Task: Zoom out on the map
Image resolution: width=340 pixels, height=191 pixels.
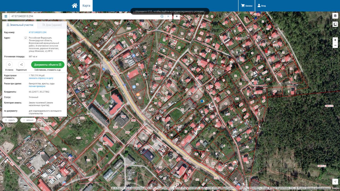Action: pyautogui.click(x=335, y=45)
